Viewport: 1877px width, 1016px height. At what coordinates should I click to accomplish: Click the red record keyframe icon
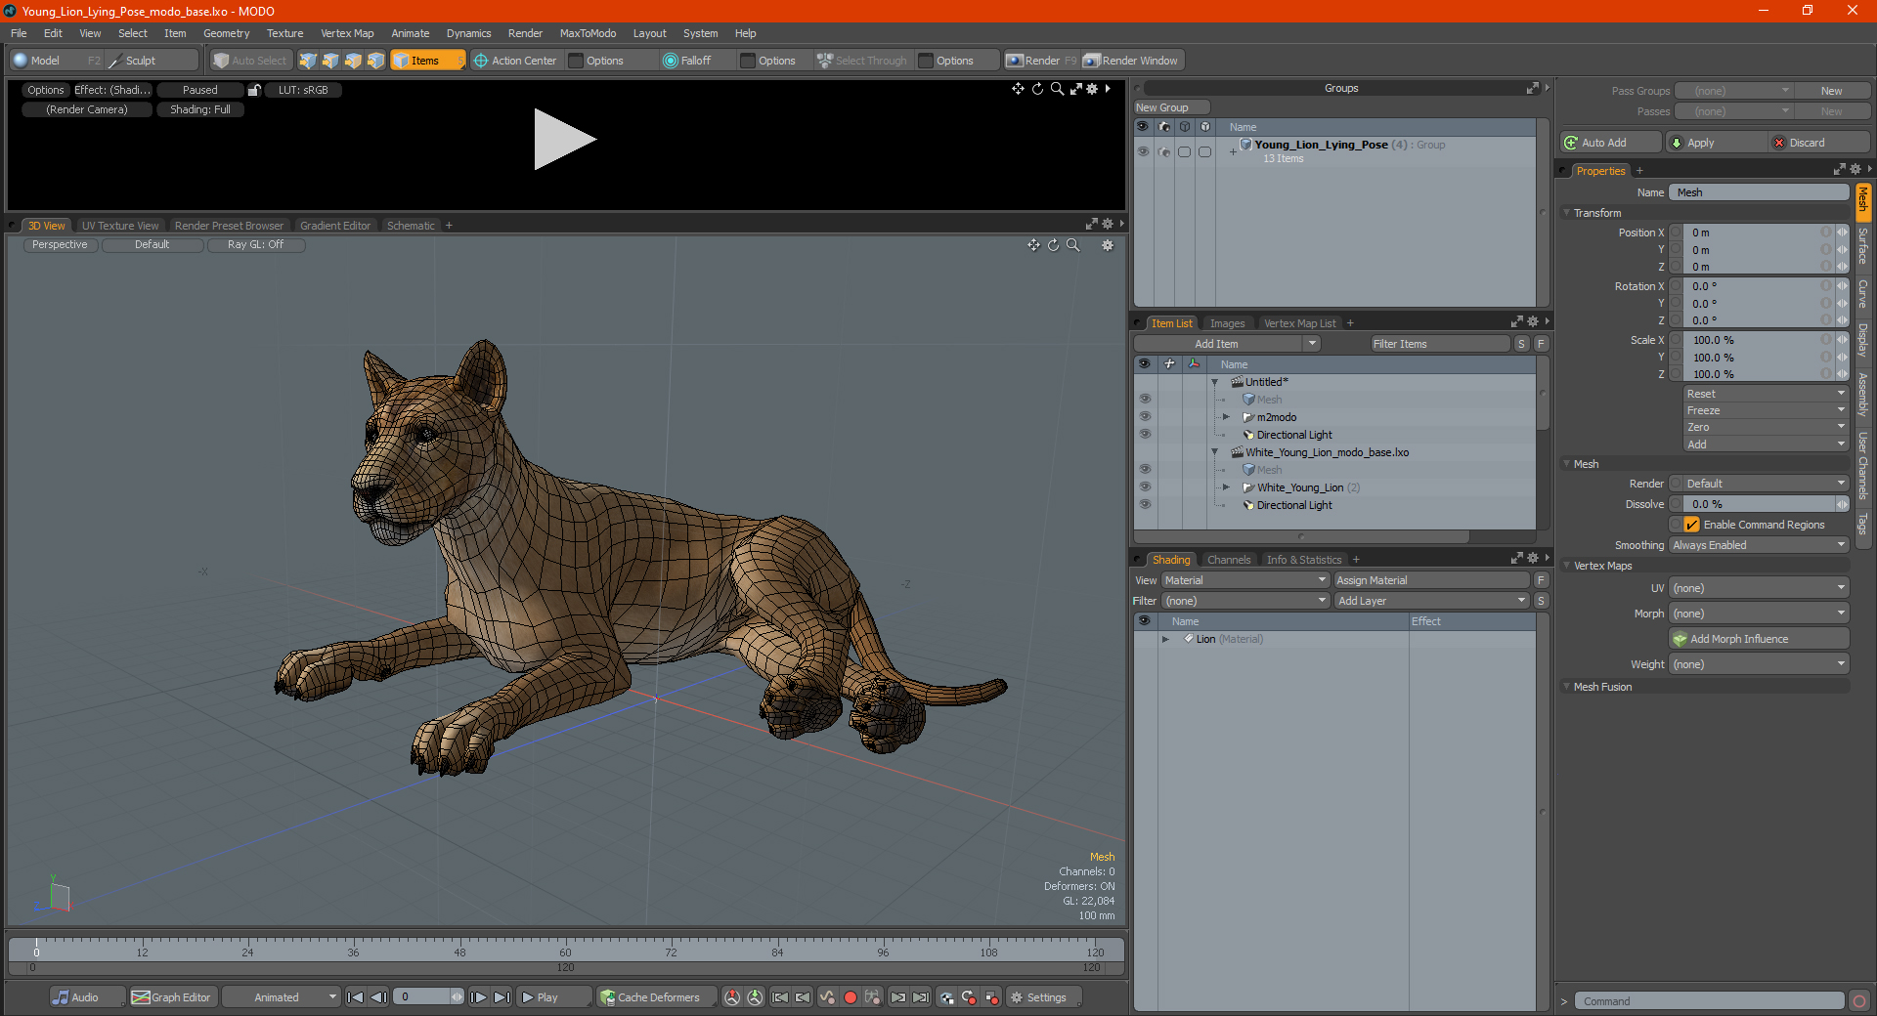click(851, 997)
